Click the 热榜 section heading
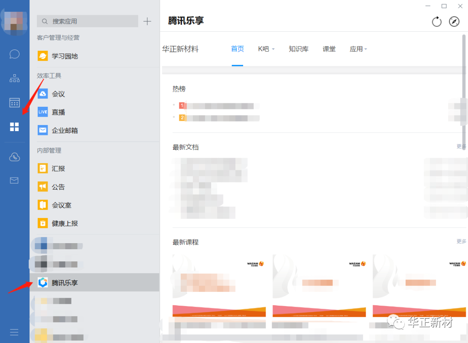Image resolution: width=468 pixels, height=343 pixels. [179, 89]
